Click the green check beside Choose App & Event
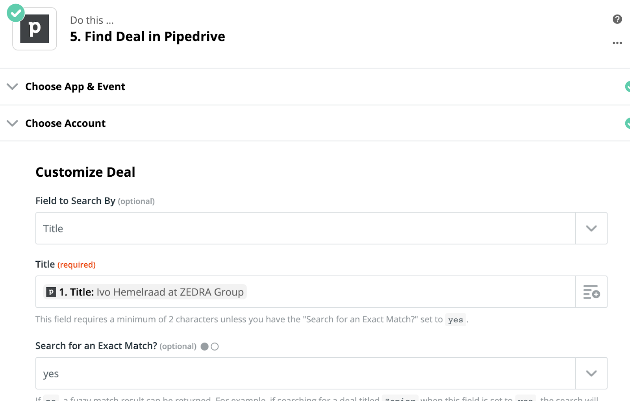 point(628,87)
